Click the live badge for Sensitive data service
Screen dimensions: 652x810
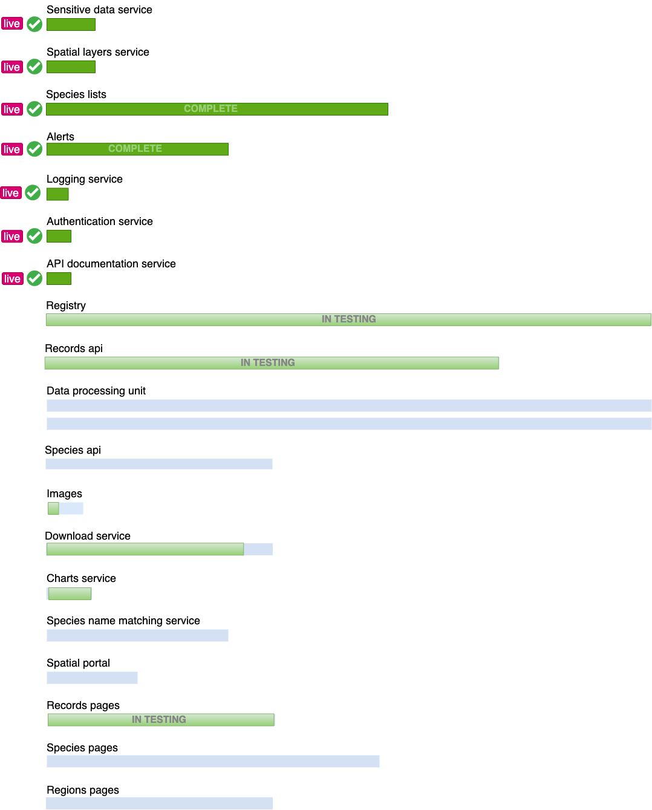coord(11,24)
